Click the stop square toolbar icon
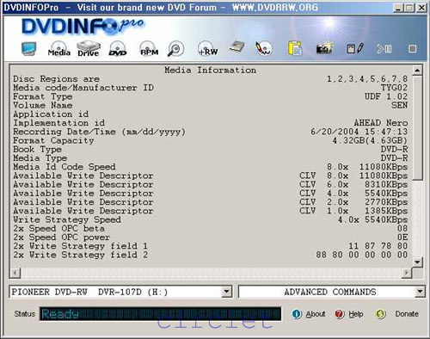The height and width of the screenshot is (339, 430). 412,49
